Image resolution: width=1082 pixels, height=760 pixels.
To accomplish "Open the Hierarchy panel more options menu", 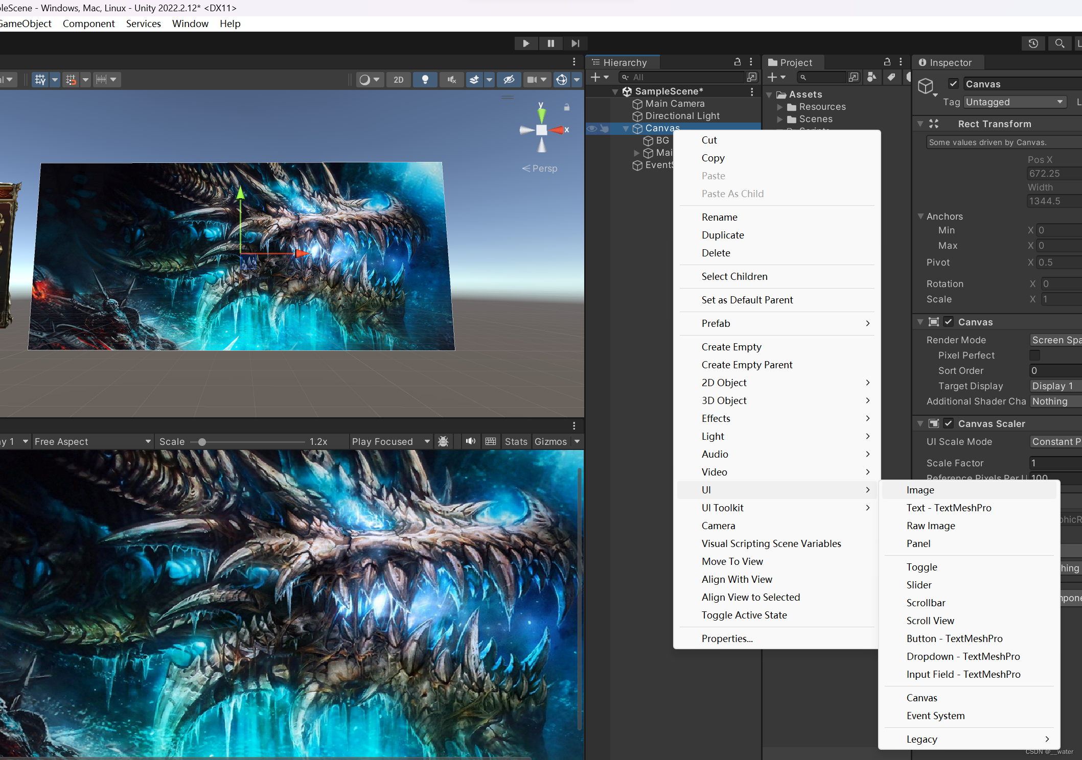I will (751, 62).
